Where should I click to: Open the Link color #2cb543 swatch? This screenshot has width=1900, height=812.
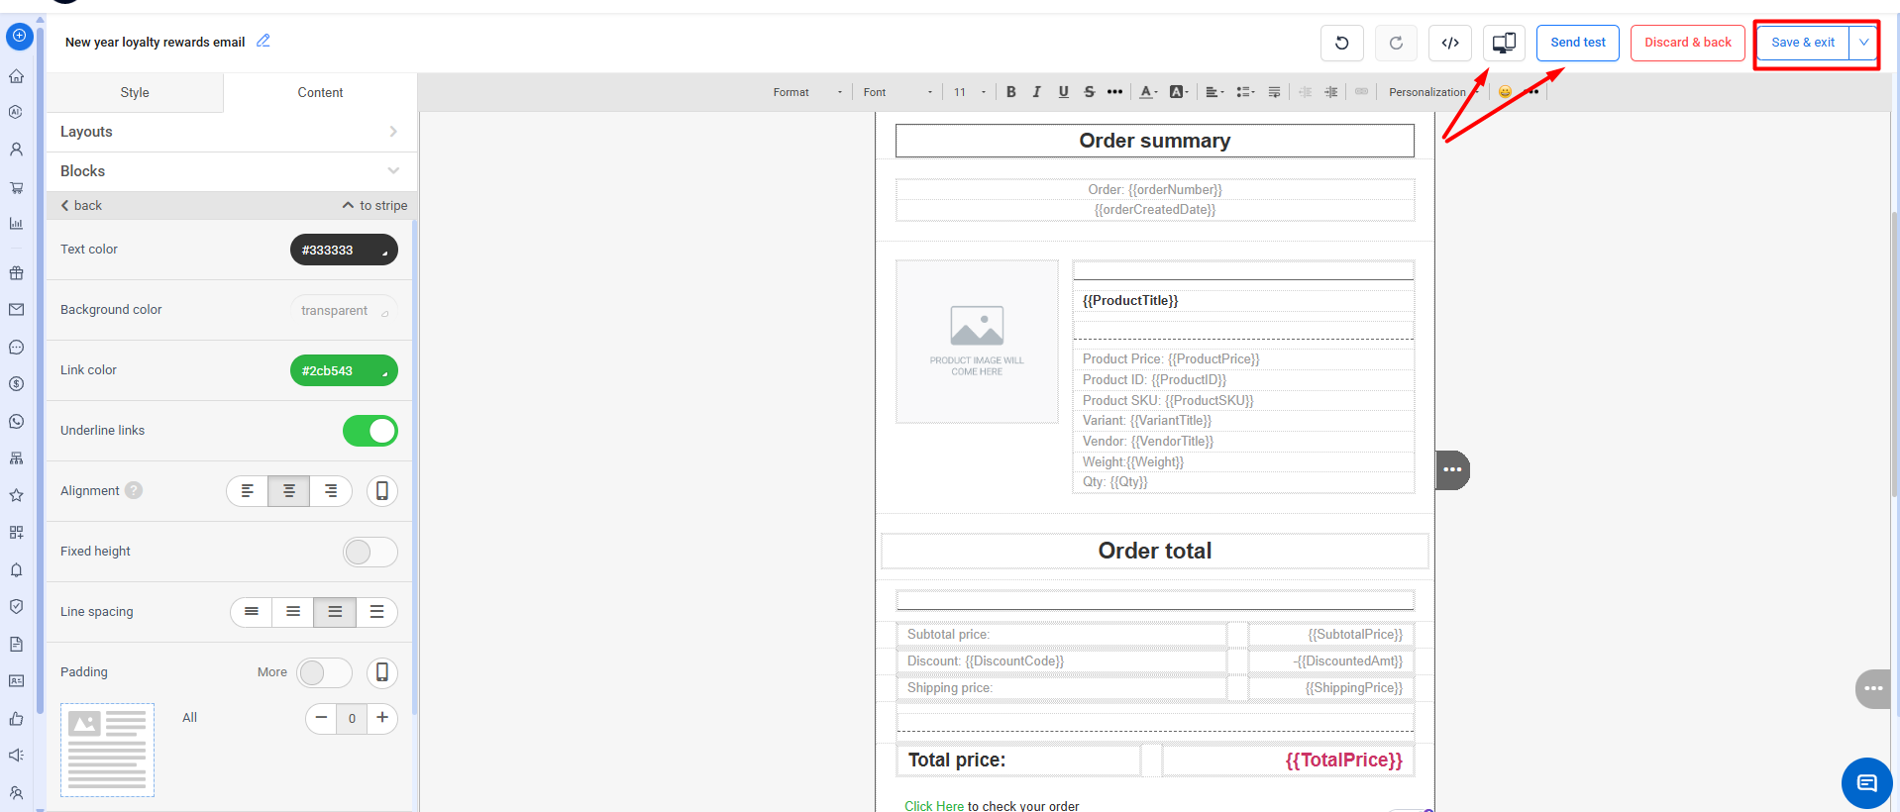tap(343, 370)
